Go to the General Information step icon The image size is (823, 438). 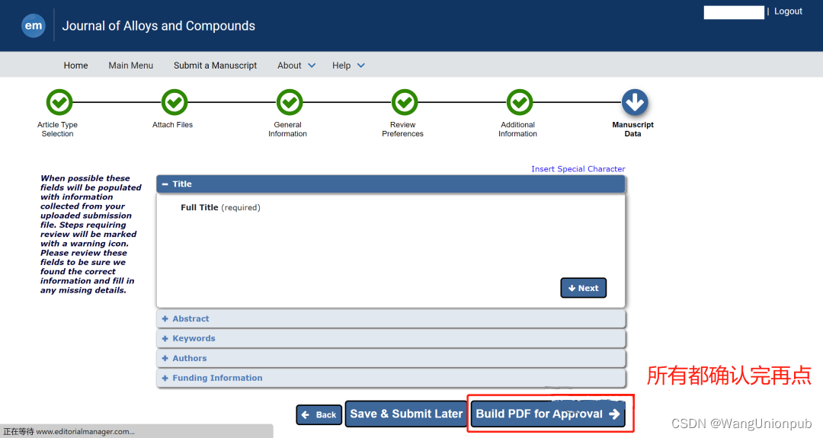290,102
